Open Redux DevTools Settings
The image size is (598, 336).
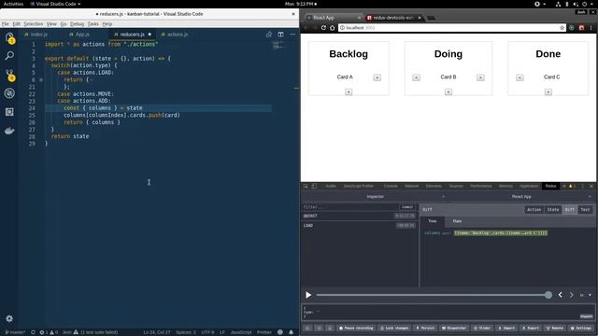[581, 328]
